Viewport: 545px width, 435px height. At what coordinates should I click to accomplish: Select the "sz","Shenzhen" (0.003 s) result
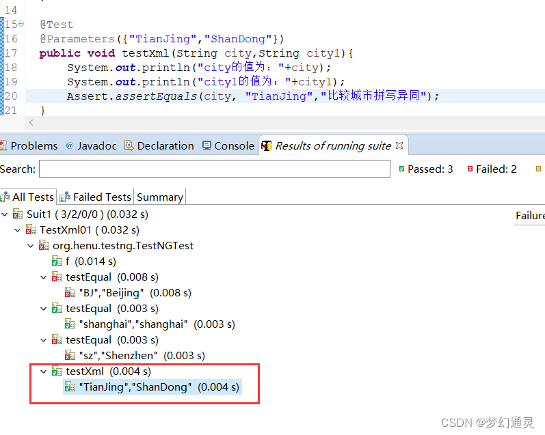142,356
